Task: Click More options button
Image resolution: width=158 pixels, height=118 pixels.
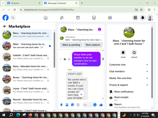Action: coord(93,45)
